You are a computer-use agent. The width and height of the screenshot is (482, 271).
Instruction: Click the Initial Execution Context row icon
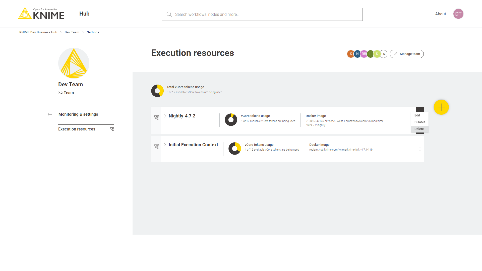156,146
